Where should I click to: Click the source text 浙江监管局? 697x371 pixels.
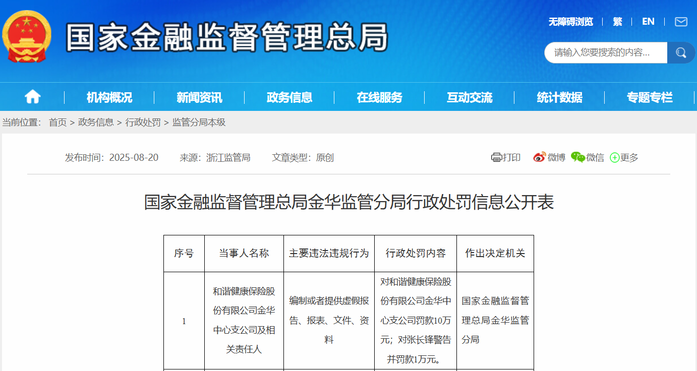point(228,158)
